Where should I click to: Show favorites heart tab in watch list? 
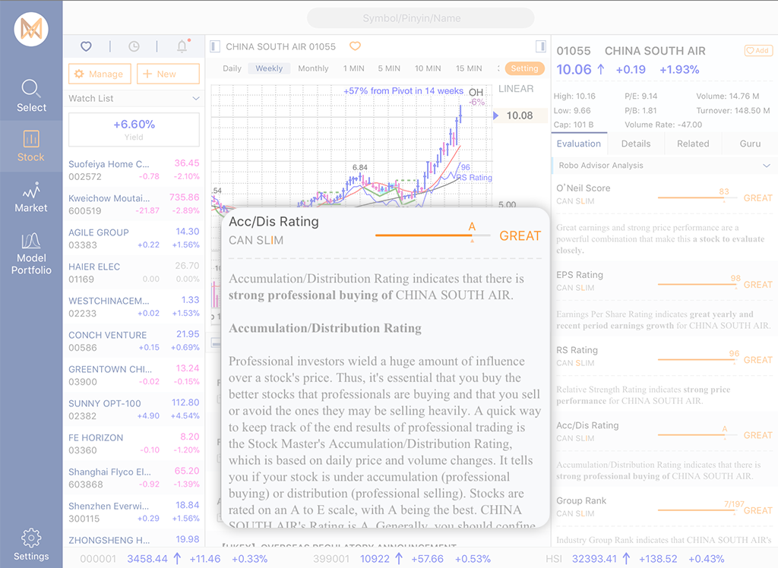[86, 46]
